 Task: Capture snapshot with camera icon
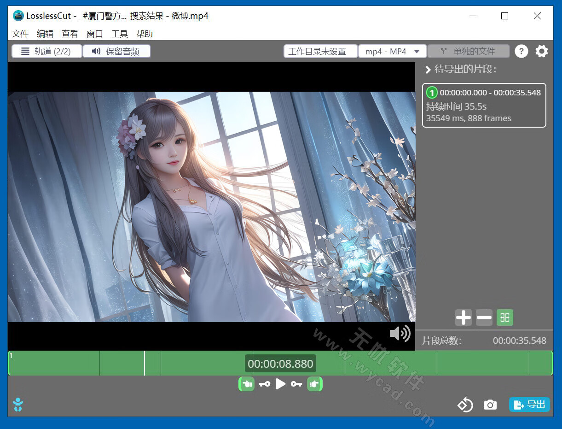pos(490,405)
